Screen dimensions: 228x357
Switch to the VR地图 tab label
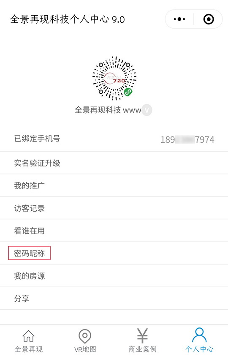click(85, 349)
